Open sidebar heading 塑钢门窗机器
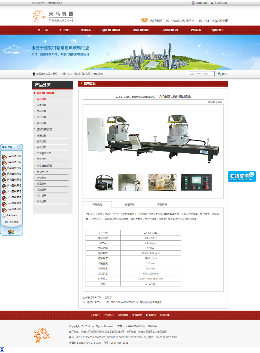The width and height of the screenshot is (260, 353). (x=44, y=129)
